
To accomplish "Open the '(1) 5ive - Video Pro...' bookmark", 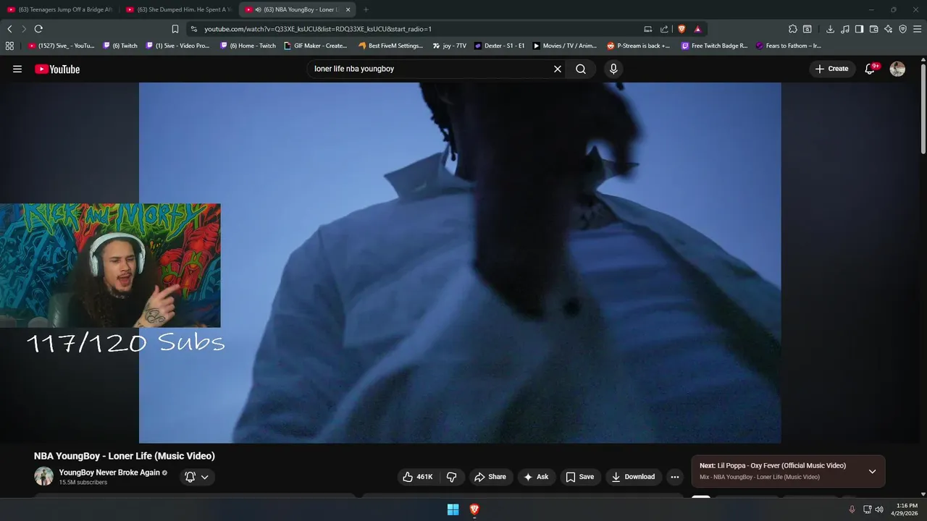I will [x=177, y=46].
